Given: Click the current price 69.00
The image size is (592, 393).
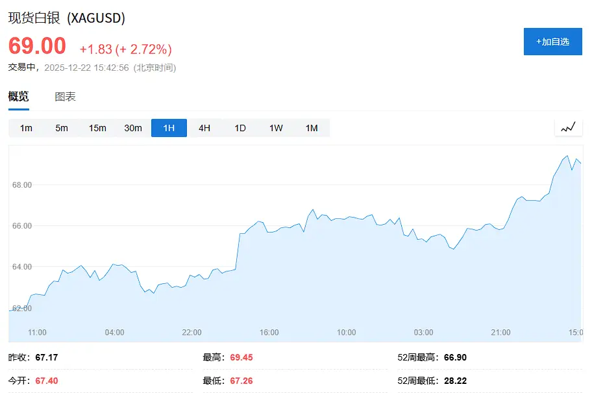Looking at the screenshot, I should (x=36, y=45).
